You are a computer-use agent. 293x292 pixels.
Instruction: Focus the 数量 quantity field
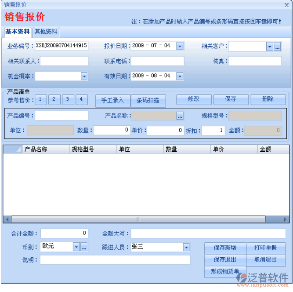click(x=112, y=130)
